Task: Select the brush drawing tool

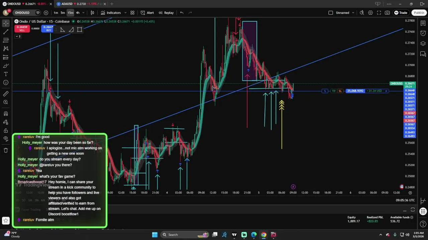Action: 6,66
